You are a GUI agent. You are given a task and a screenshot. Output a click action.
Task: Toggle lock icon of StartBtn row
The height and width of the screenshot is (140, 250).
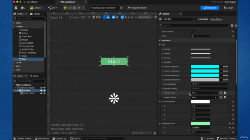41,91
